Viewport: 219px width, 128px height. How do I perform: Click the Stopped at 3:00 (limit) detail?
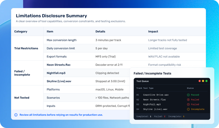click(x=110, y=81)
